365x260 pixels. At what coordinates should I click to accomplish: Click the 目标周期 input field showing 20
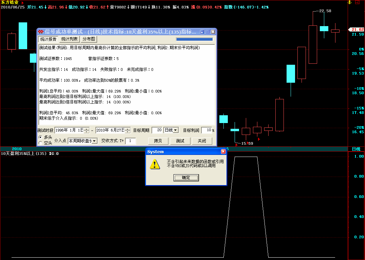pyautogui.click(x=157, y=130)
